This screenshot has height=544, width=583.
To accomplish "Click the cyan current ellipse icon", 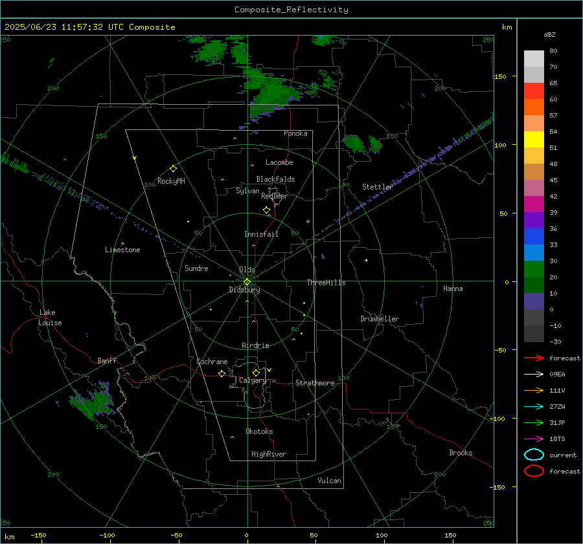I will click(534, 455).
